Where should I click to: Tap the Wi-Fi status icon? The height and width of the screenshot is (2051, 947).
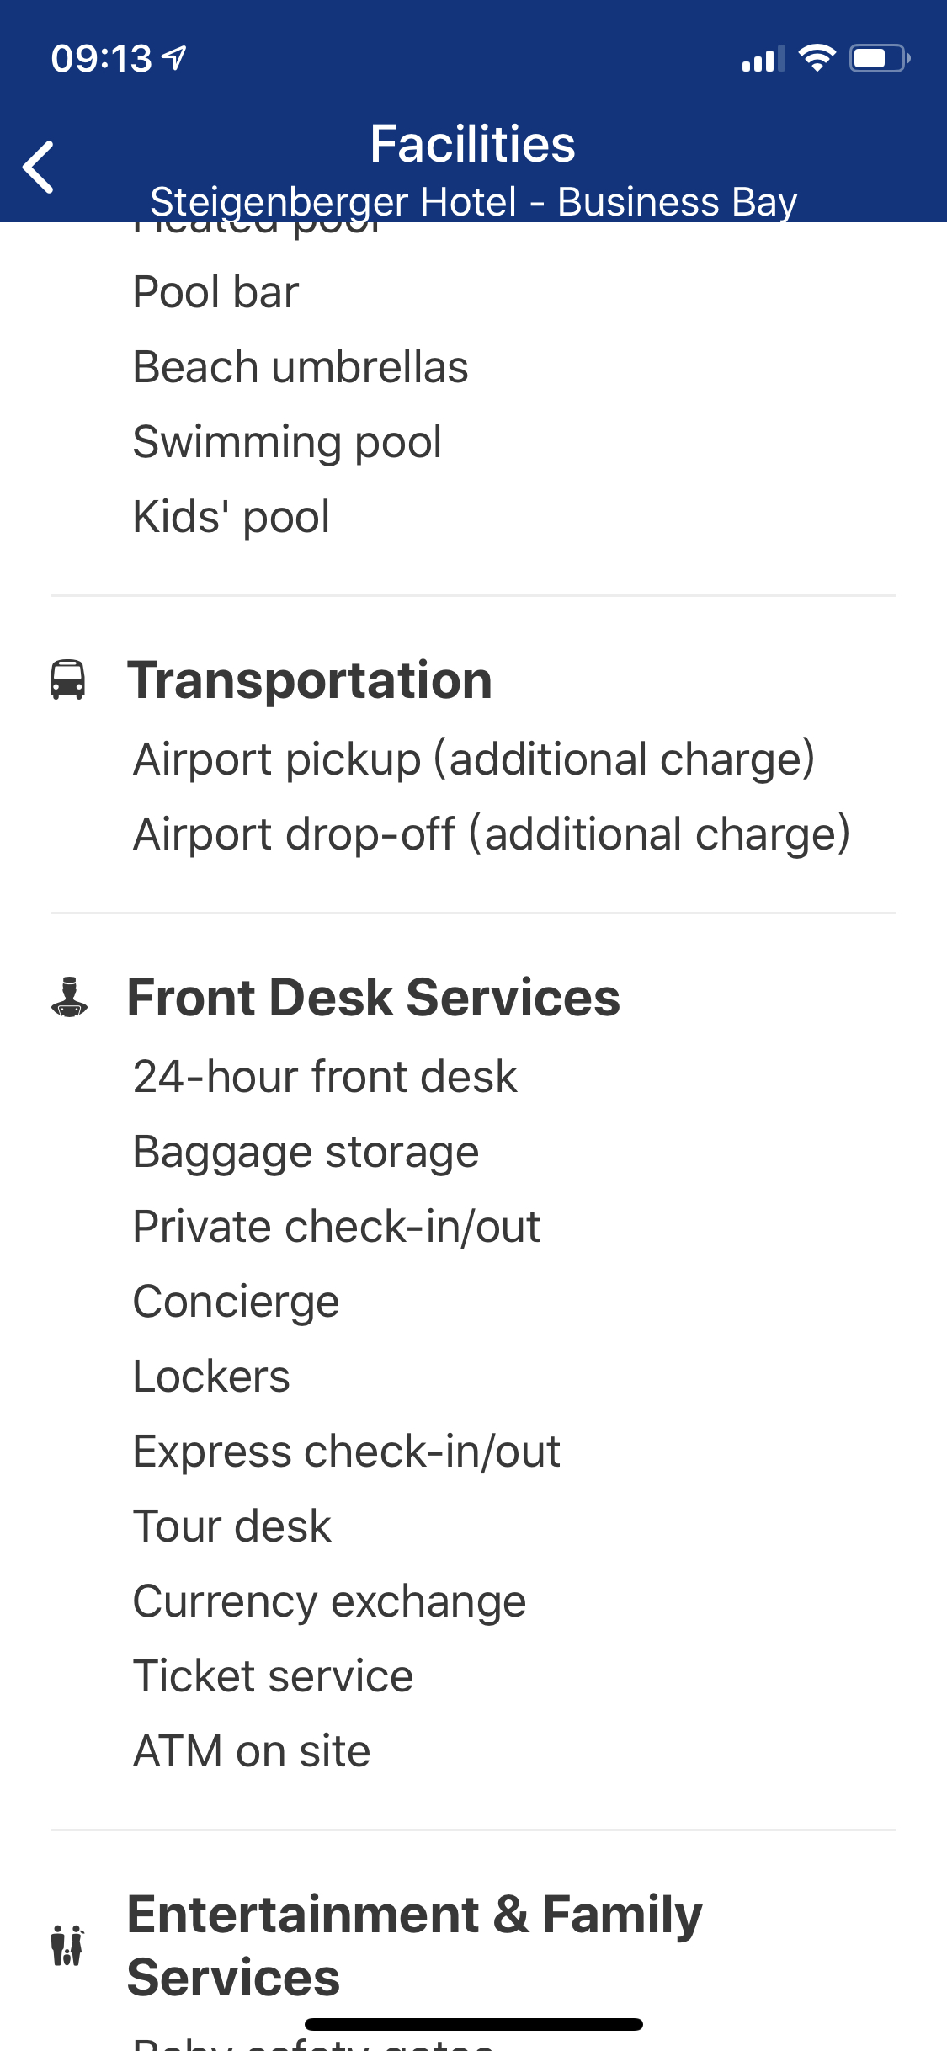[x=817, y=58]
